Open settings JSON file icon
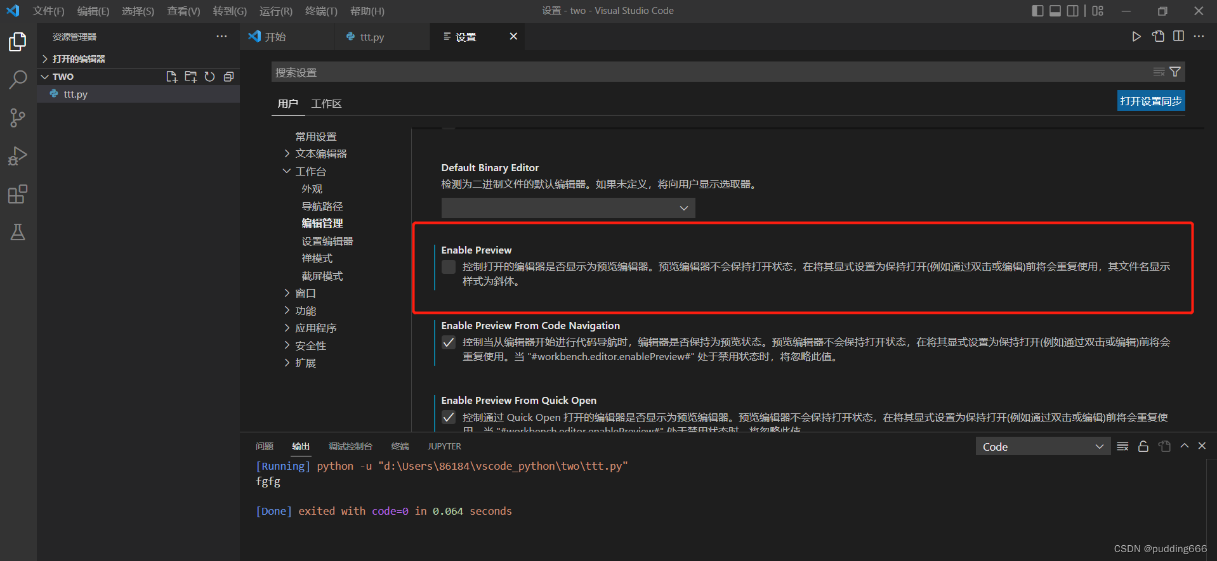 pos(1158,37)
